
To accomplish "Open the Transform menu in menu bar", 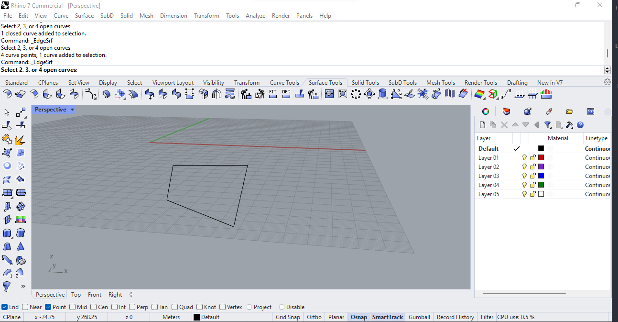I will [x=206, y=15].
